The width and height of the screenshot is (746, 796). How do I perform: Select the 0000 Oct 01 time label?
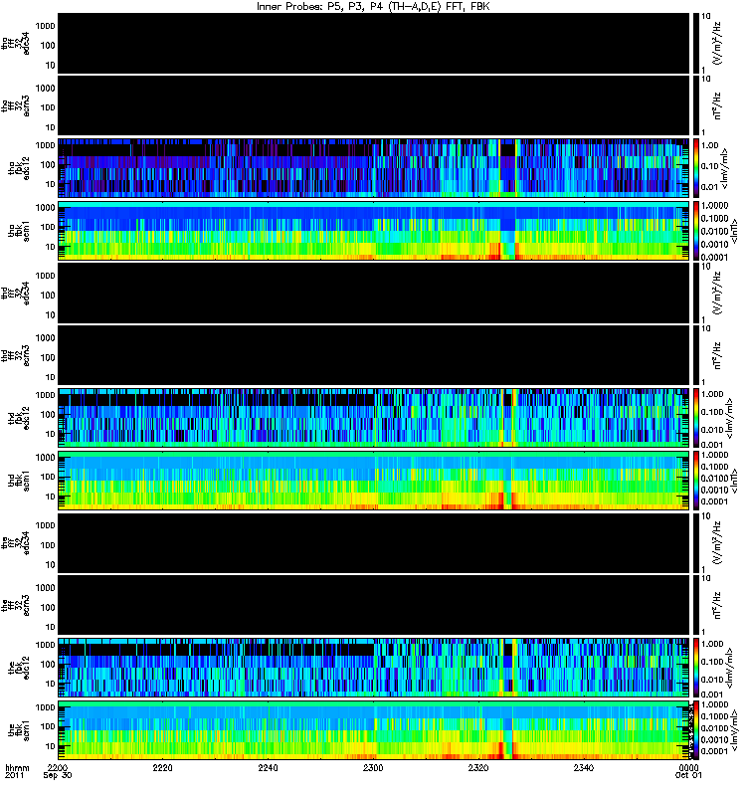click(x=688, y=771)
